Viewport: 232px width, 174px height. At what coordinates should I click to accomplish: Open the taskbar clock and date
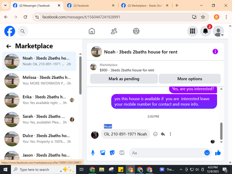[213, 169]
